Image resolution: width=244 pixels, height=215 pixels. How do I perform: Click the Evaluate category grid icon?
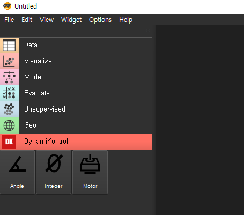pos(9,93)
